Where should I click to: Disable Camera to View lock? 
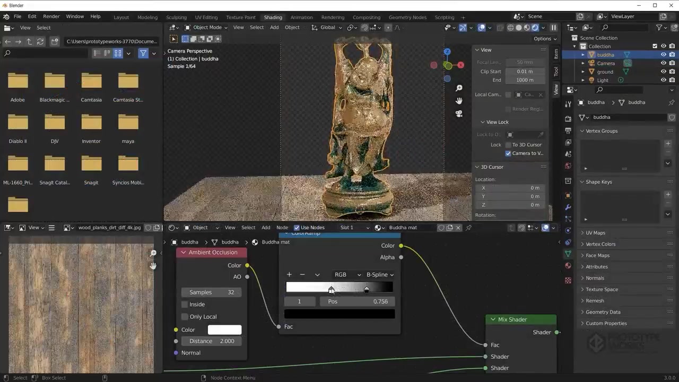(x=508, y=153)
